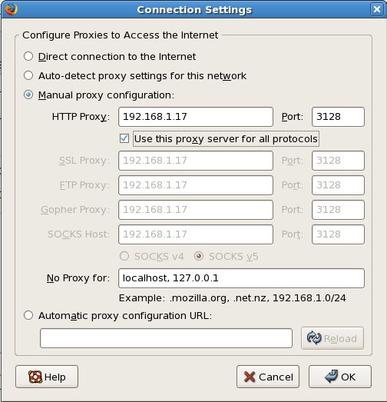Close the Connection Settings dialog
Image resolution: width=387 pixels, height=402 pixels.
pyautogui.click(x=377, y=9)
